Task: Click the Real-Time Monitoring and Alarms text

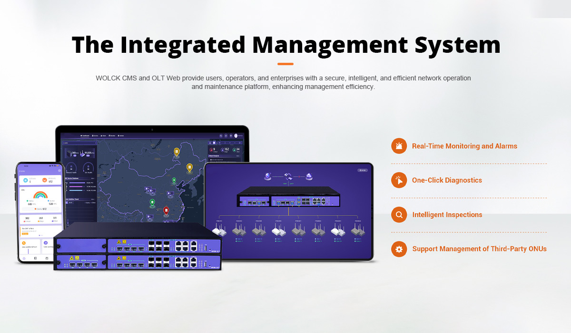Action: tap(464, 146)
